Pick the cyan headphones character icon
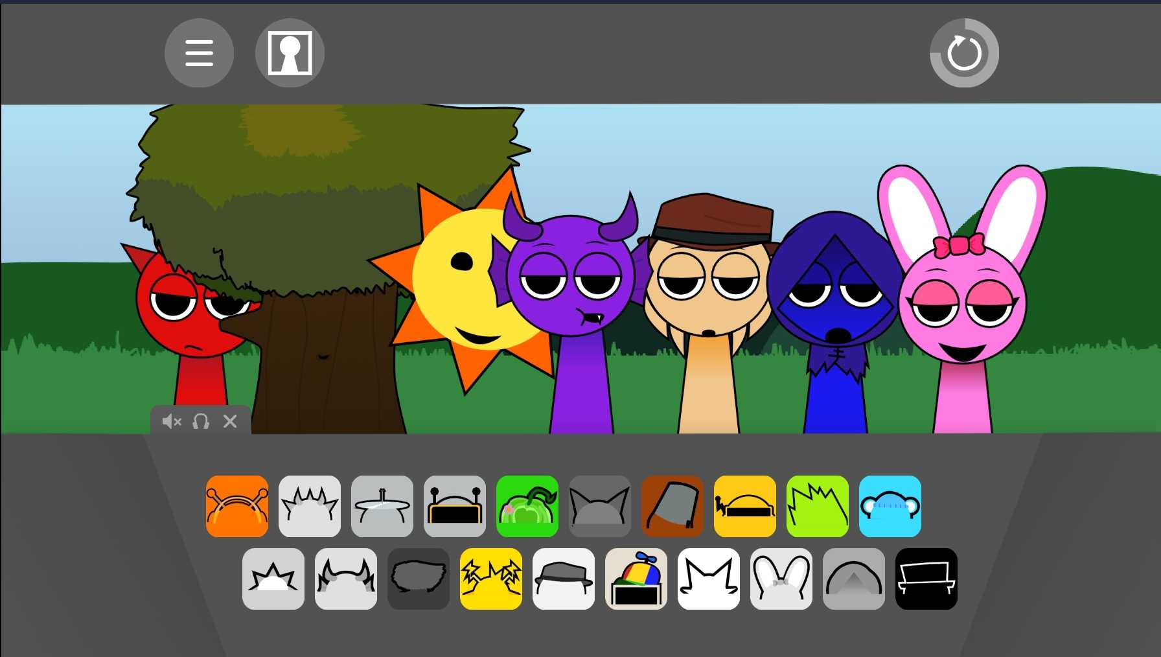1161x657 pixels. click(x=890, y=507)
